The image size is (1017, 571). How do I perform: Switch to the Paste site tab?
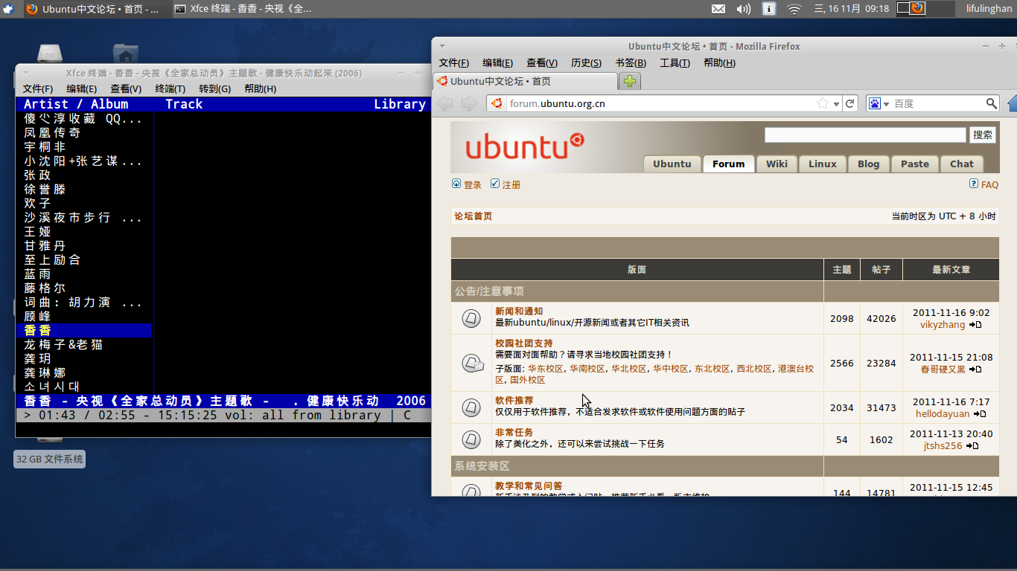click(915, 164)
